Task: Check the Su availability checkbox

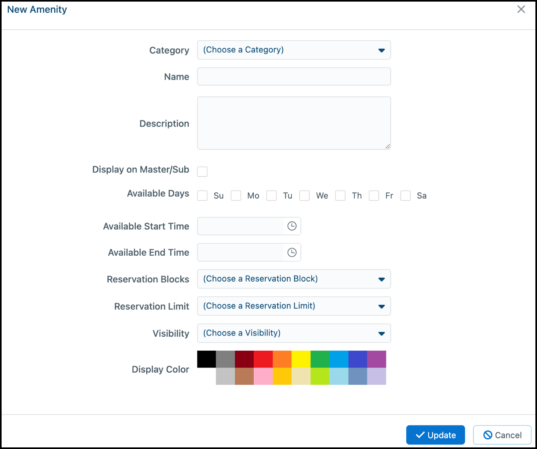Action: (202, 195)
